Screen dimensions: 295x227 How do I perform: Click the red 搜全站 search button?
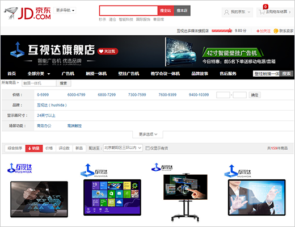[x=166, y=11]
